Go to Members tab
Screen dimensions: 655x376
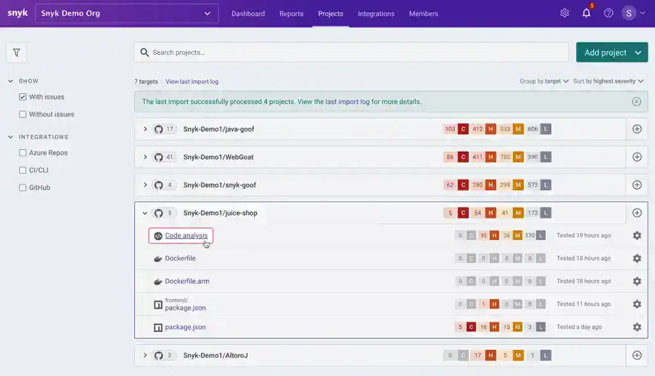point(423,14)
